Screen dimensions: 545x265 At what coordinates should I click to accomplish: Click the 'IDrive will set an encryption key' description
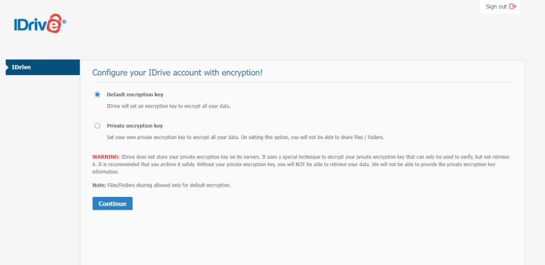[168, 105]
